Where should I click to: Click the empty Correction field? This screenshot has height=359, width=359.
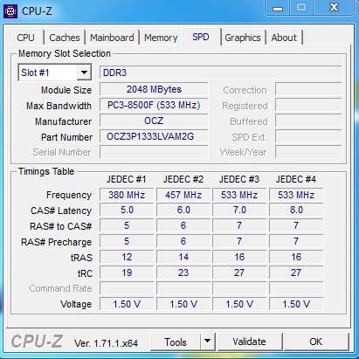308,89
